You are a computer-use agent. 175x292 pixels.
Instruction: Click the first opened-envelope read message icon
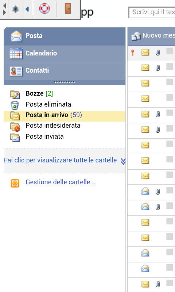tap(145, 191)
